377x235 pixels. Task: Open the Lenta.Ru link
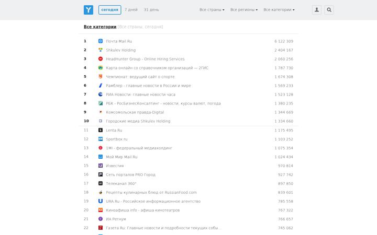pos(114,130)
